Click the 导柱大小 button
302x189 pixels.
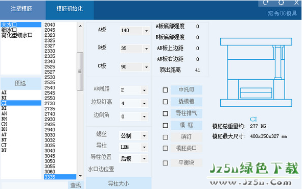[119, 183]
